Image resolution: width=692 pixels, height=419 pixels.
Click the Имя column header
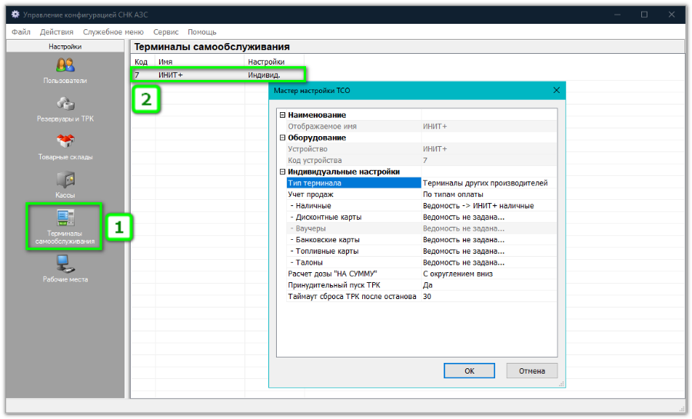click(x=198, y=62)
